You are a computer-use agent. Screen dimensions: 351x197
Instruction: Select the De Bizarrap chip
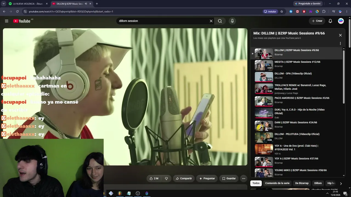coord(302,183)
